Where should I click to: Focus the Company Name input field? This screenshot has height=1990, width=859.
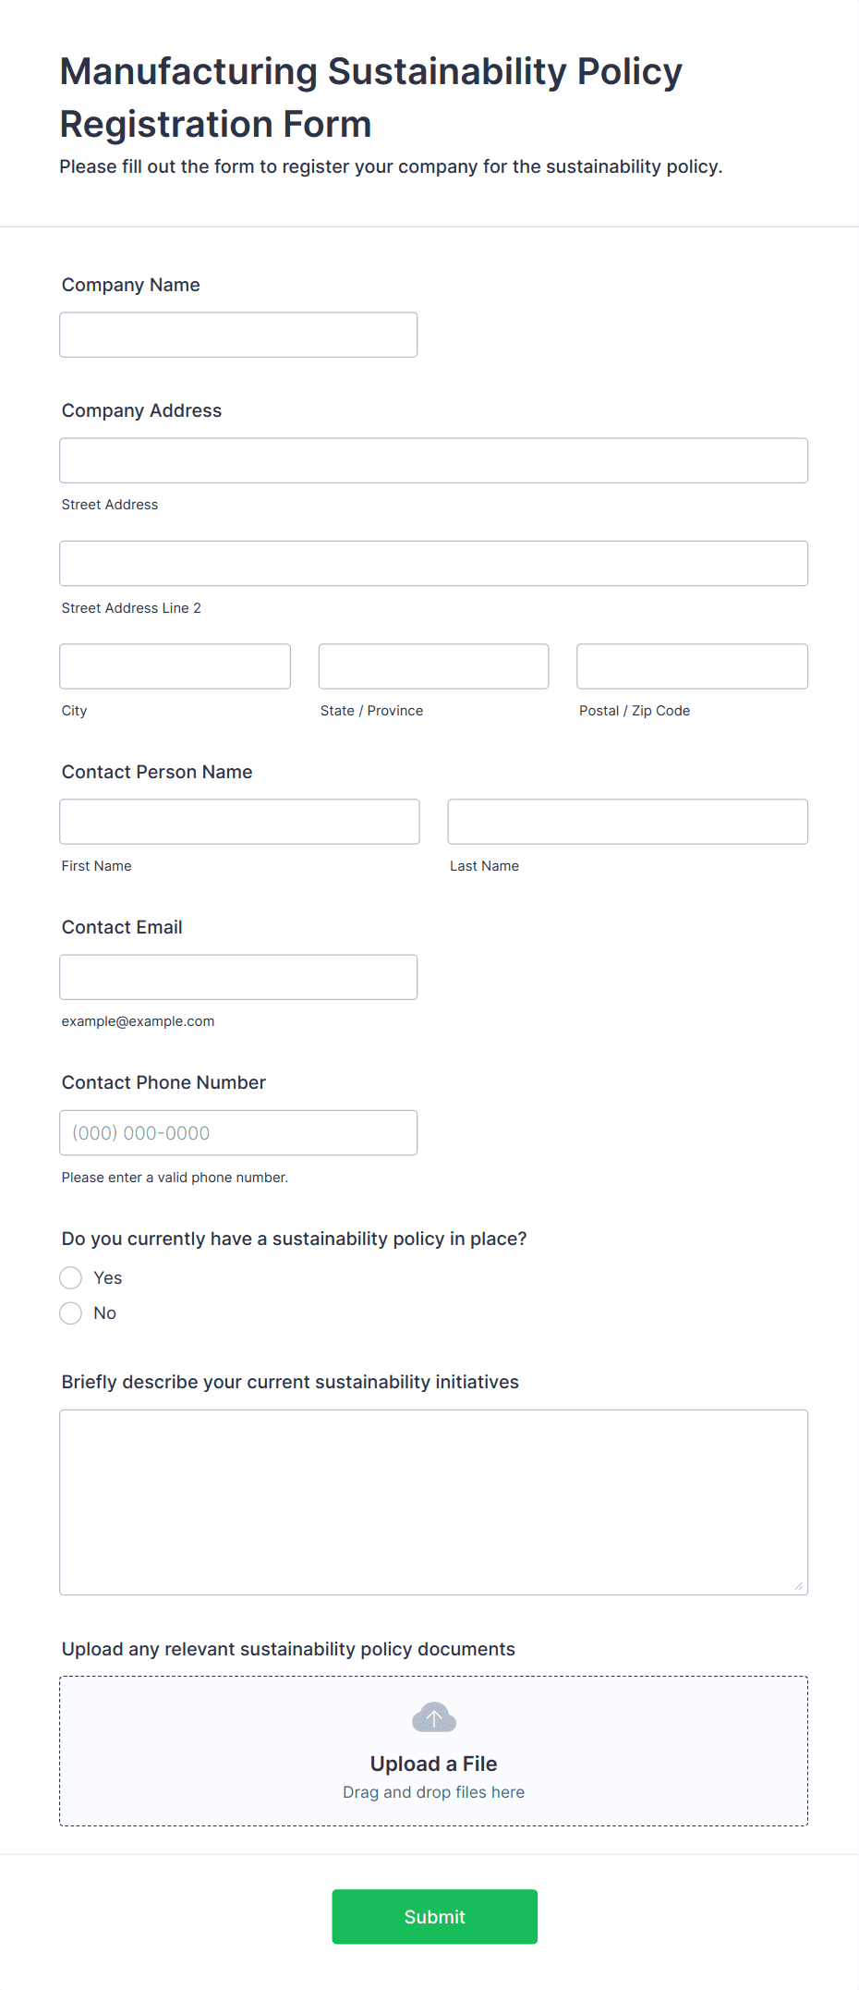pyautogui.click(x=238, y=335)
